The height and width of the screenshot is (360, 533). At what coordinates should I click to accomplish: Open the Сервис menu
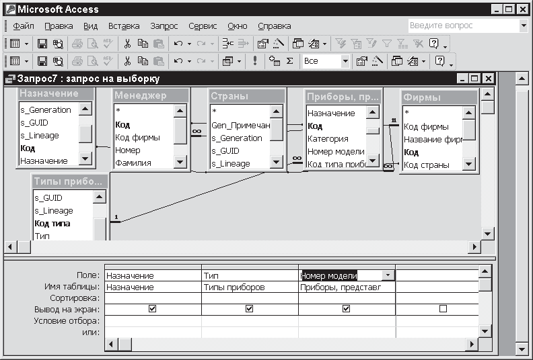coord(203,26)
